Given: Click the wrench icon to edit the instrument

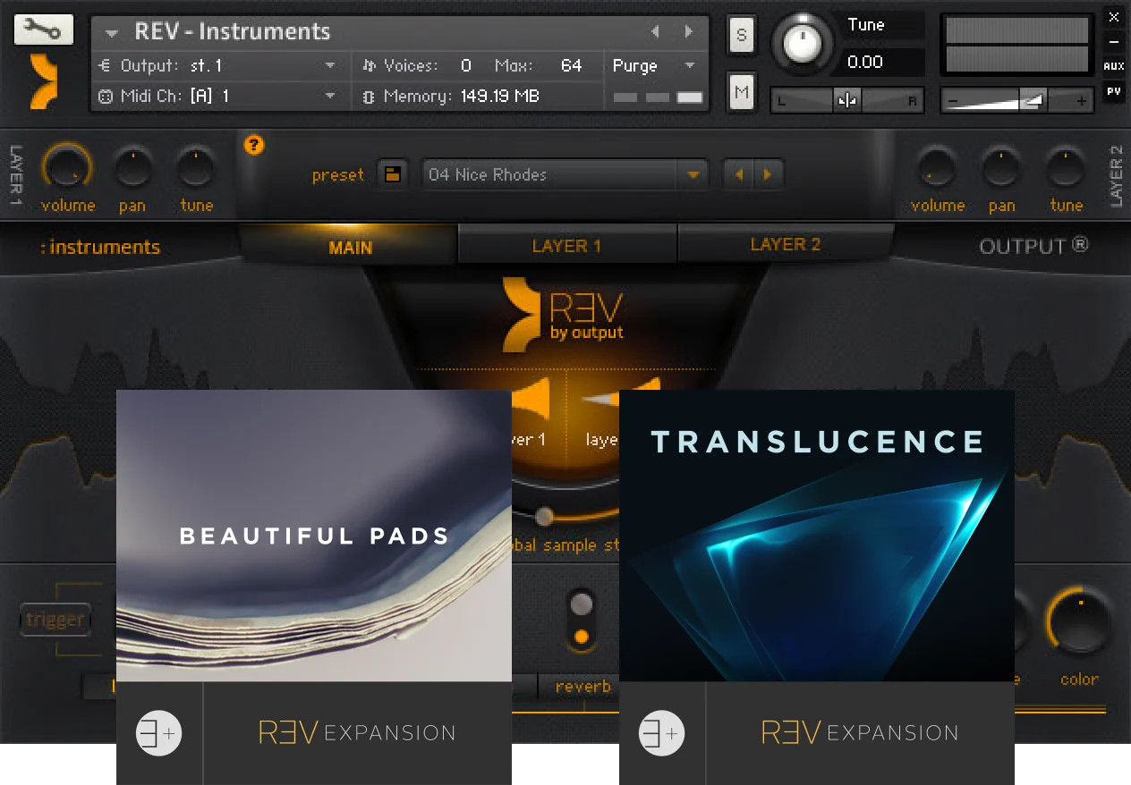Looking at the screenshot, I should tap(43, 29).
